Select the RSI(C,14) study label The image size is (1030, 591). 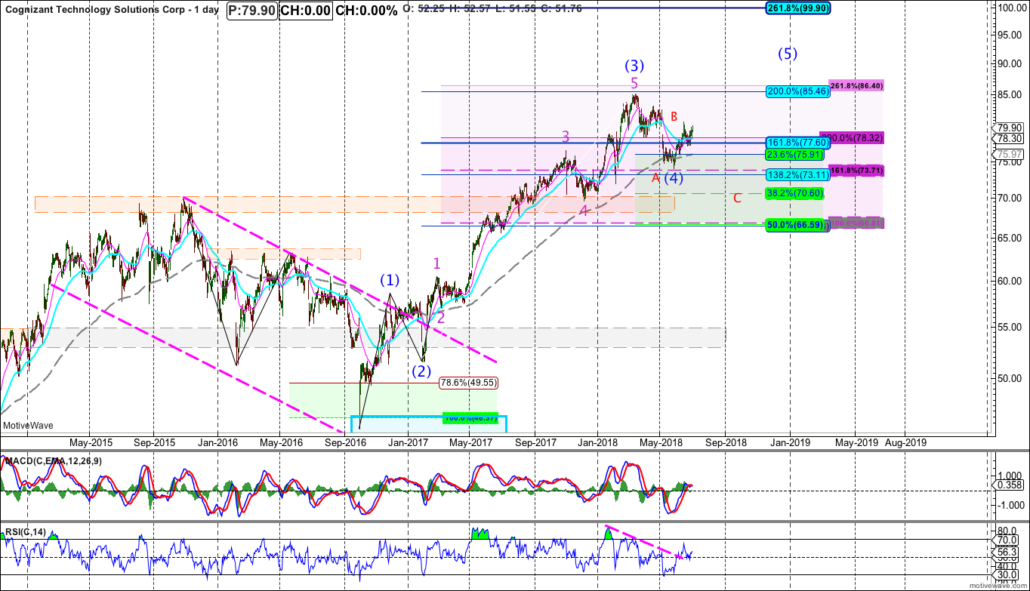pos(26,533)
